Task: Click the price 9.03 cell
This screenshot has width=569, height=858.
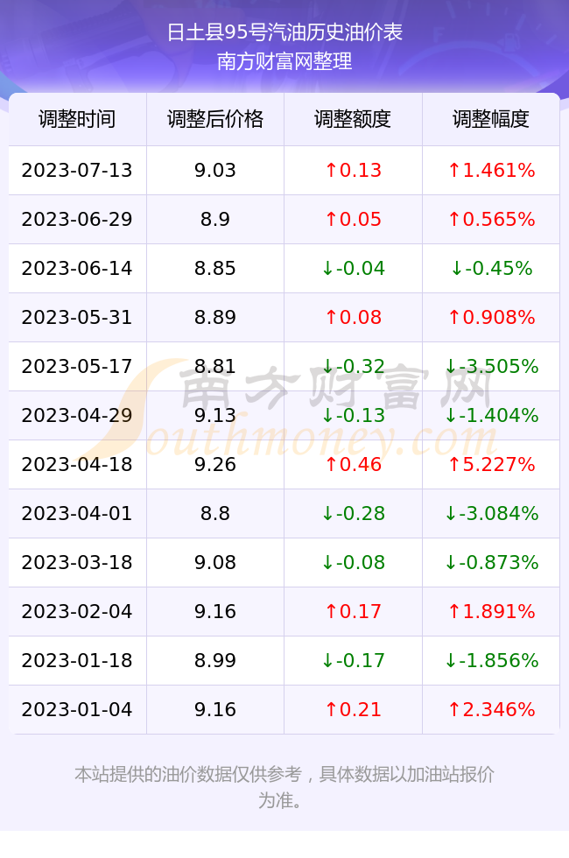Action: coord(215,170)
